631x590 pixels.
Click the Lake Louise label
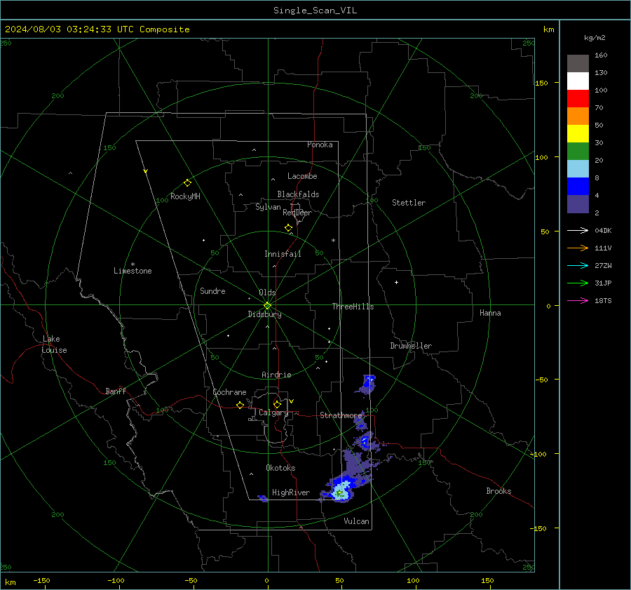pos(54,344)
